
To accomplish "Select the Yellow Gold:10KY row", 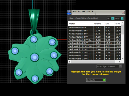I will (x=94, y=31).
